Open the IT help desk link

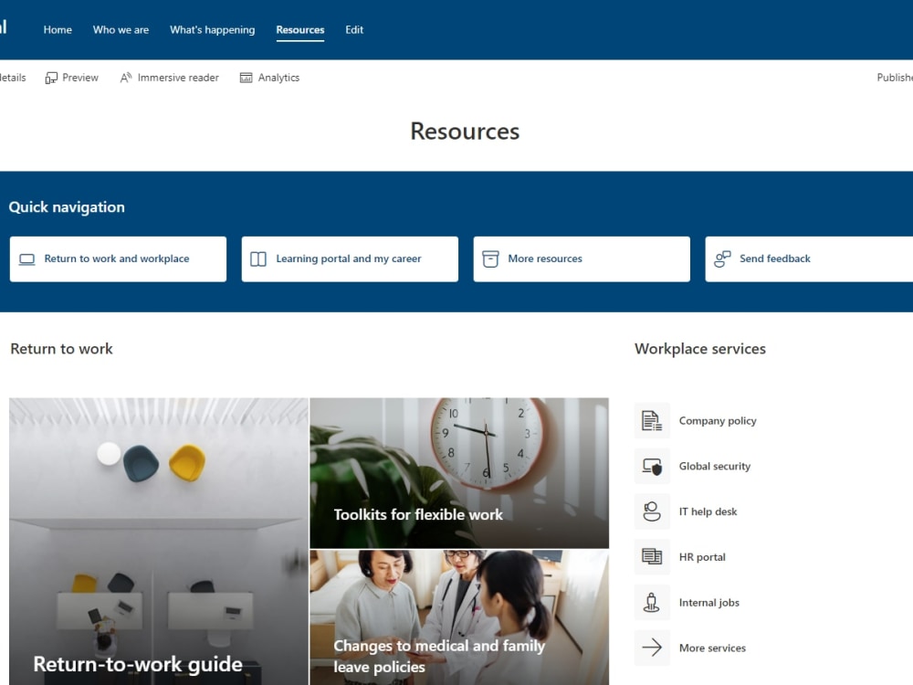tap(708, 511)
